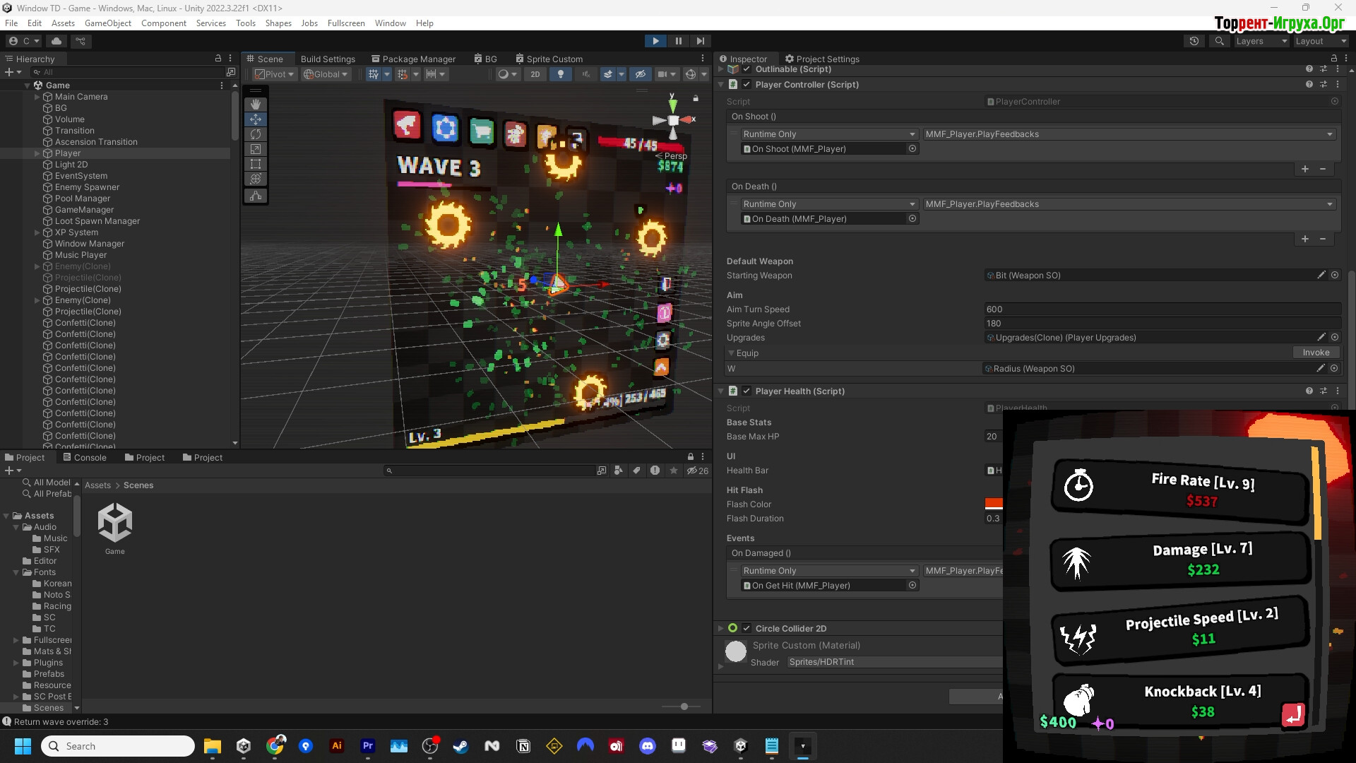Add a listener to On Death event

click(1304, 239)
